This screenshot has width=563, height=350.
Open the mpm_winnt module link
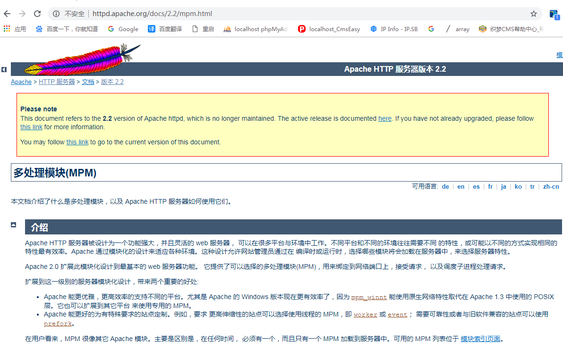[x=369, y=297]
